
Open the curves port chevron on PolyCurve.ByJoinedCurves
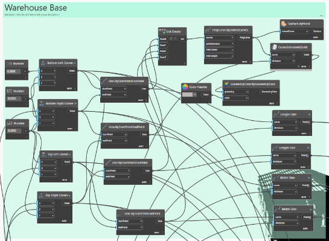[232, 37]
